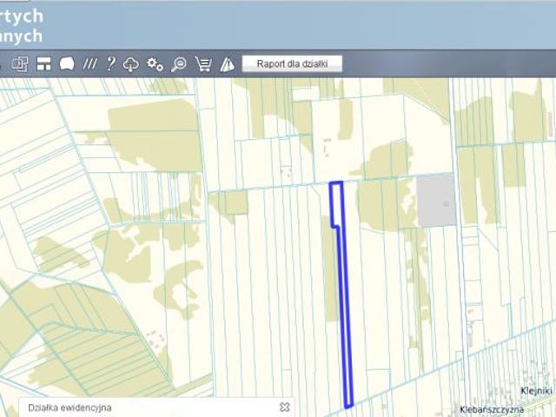This screenshot has height=417, width=556.
Task: Click the warning triangle icon in toolbar
Action: pyautogui.click(x=227, y=63)
